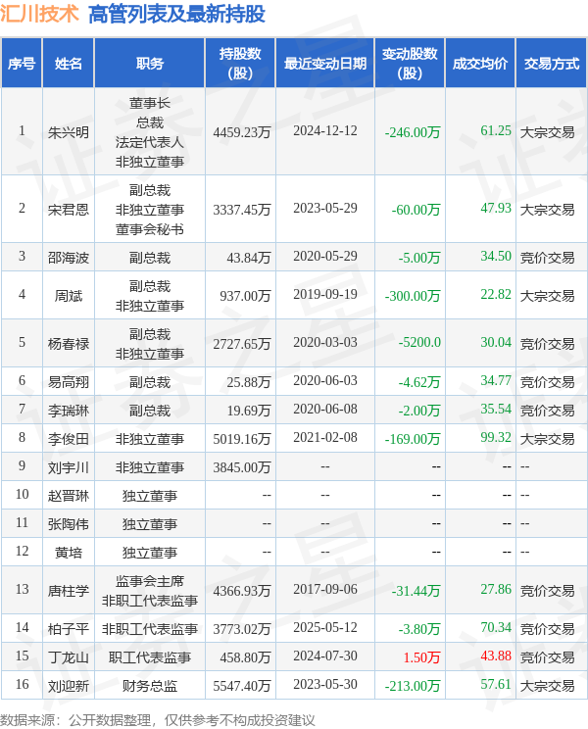Click the date 2025-05-12
This screenshot has height=729, width=588.
coord(325,627)
